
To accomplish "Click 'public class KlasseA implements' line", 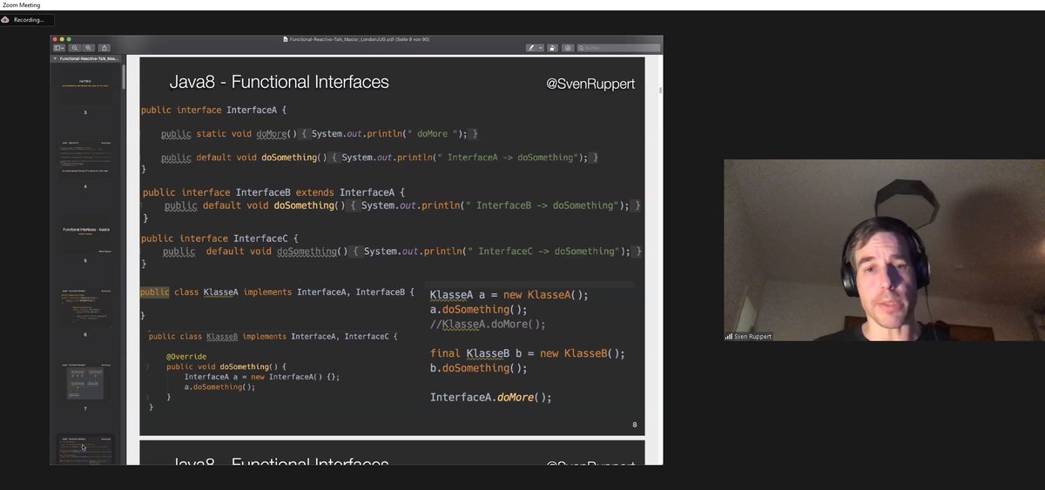I will pyautogui.click(x=278, y=292).
